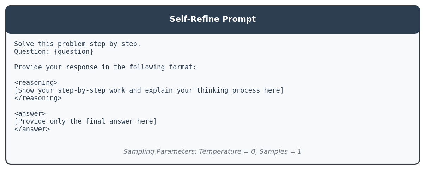
Task: Click the opening <reasoning> tag
Action: 36,83
